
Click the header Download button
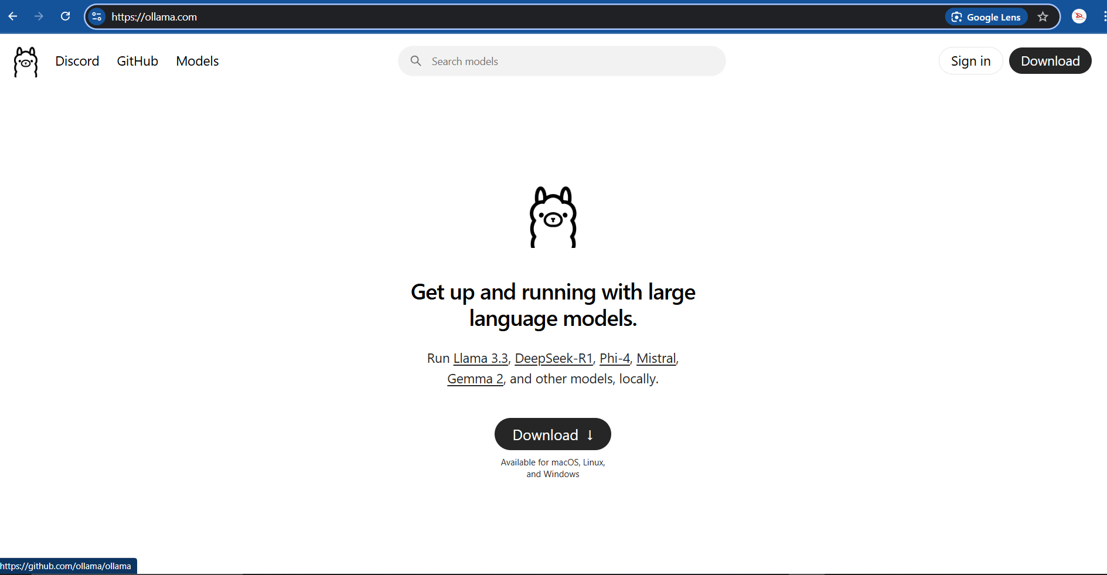(1050, 61)
